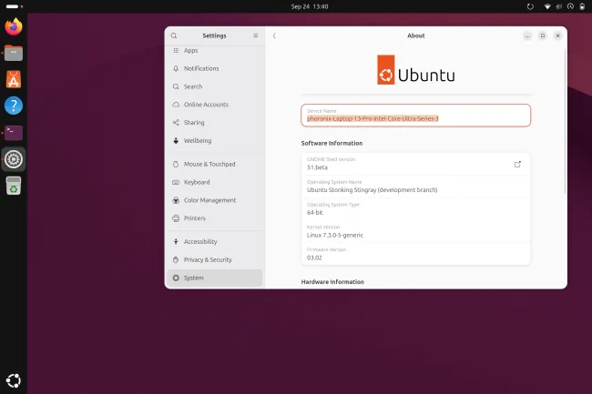The image size is (592, 394).
Task: Click the Privacy & Security icon
Action: 176,259
